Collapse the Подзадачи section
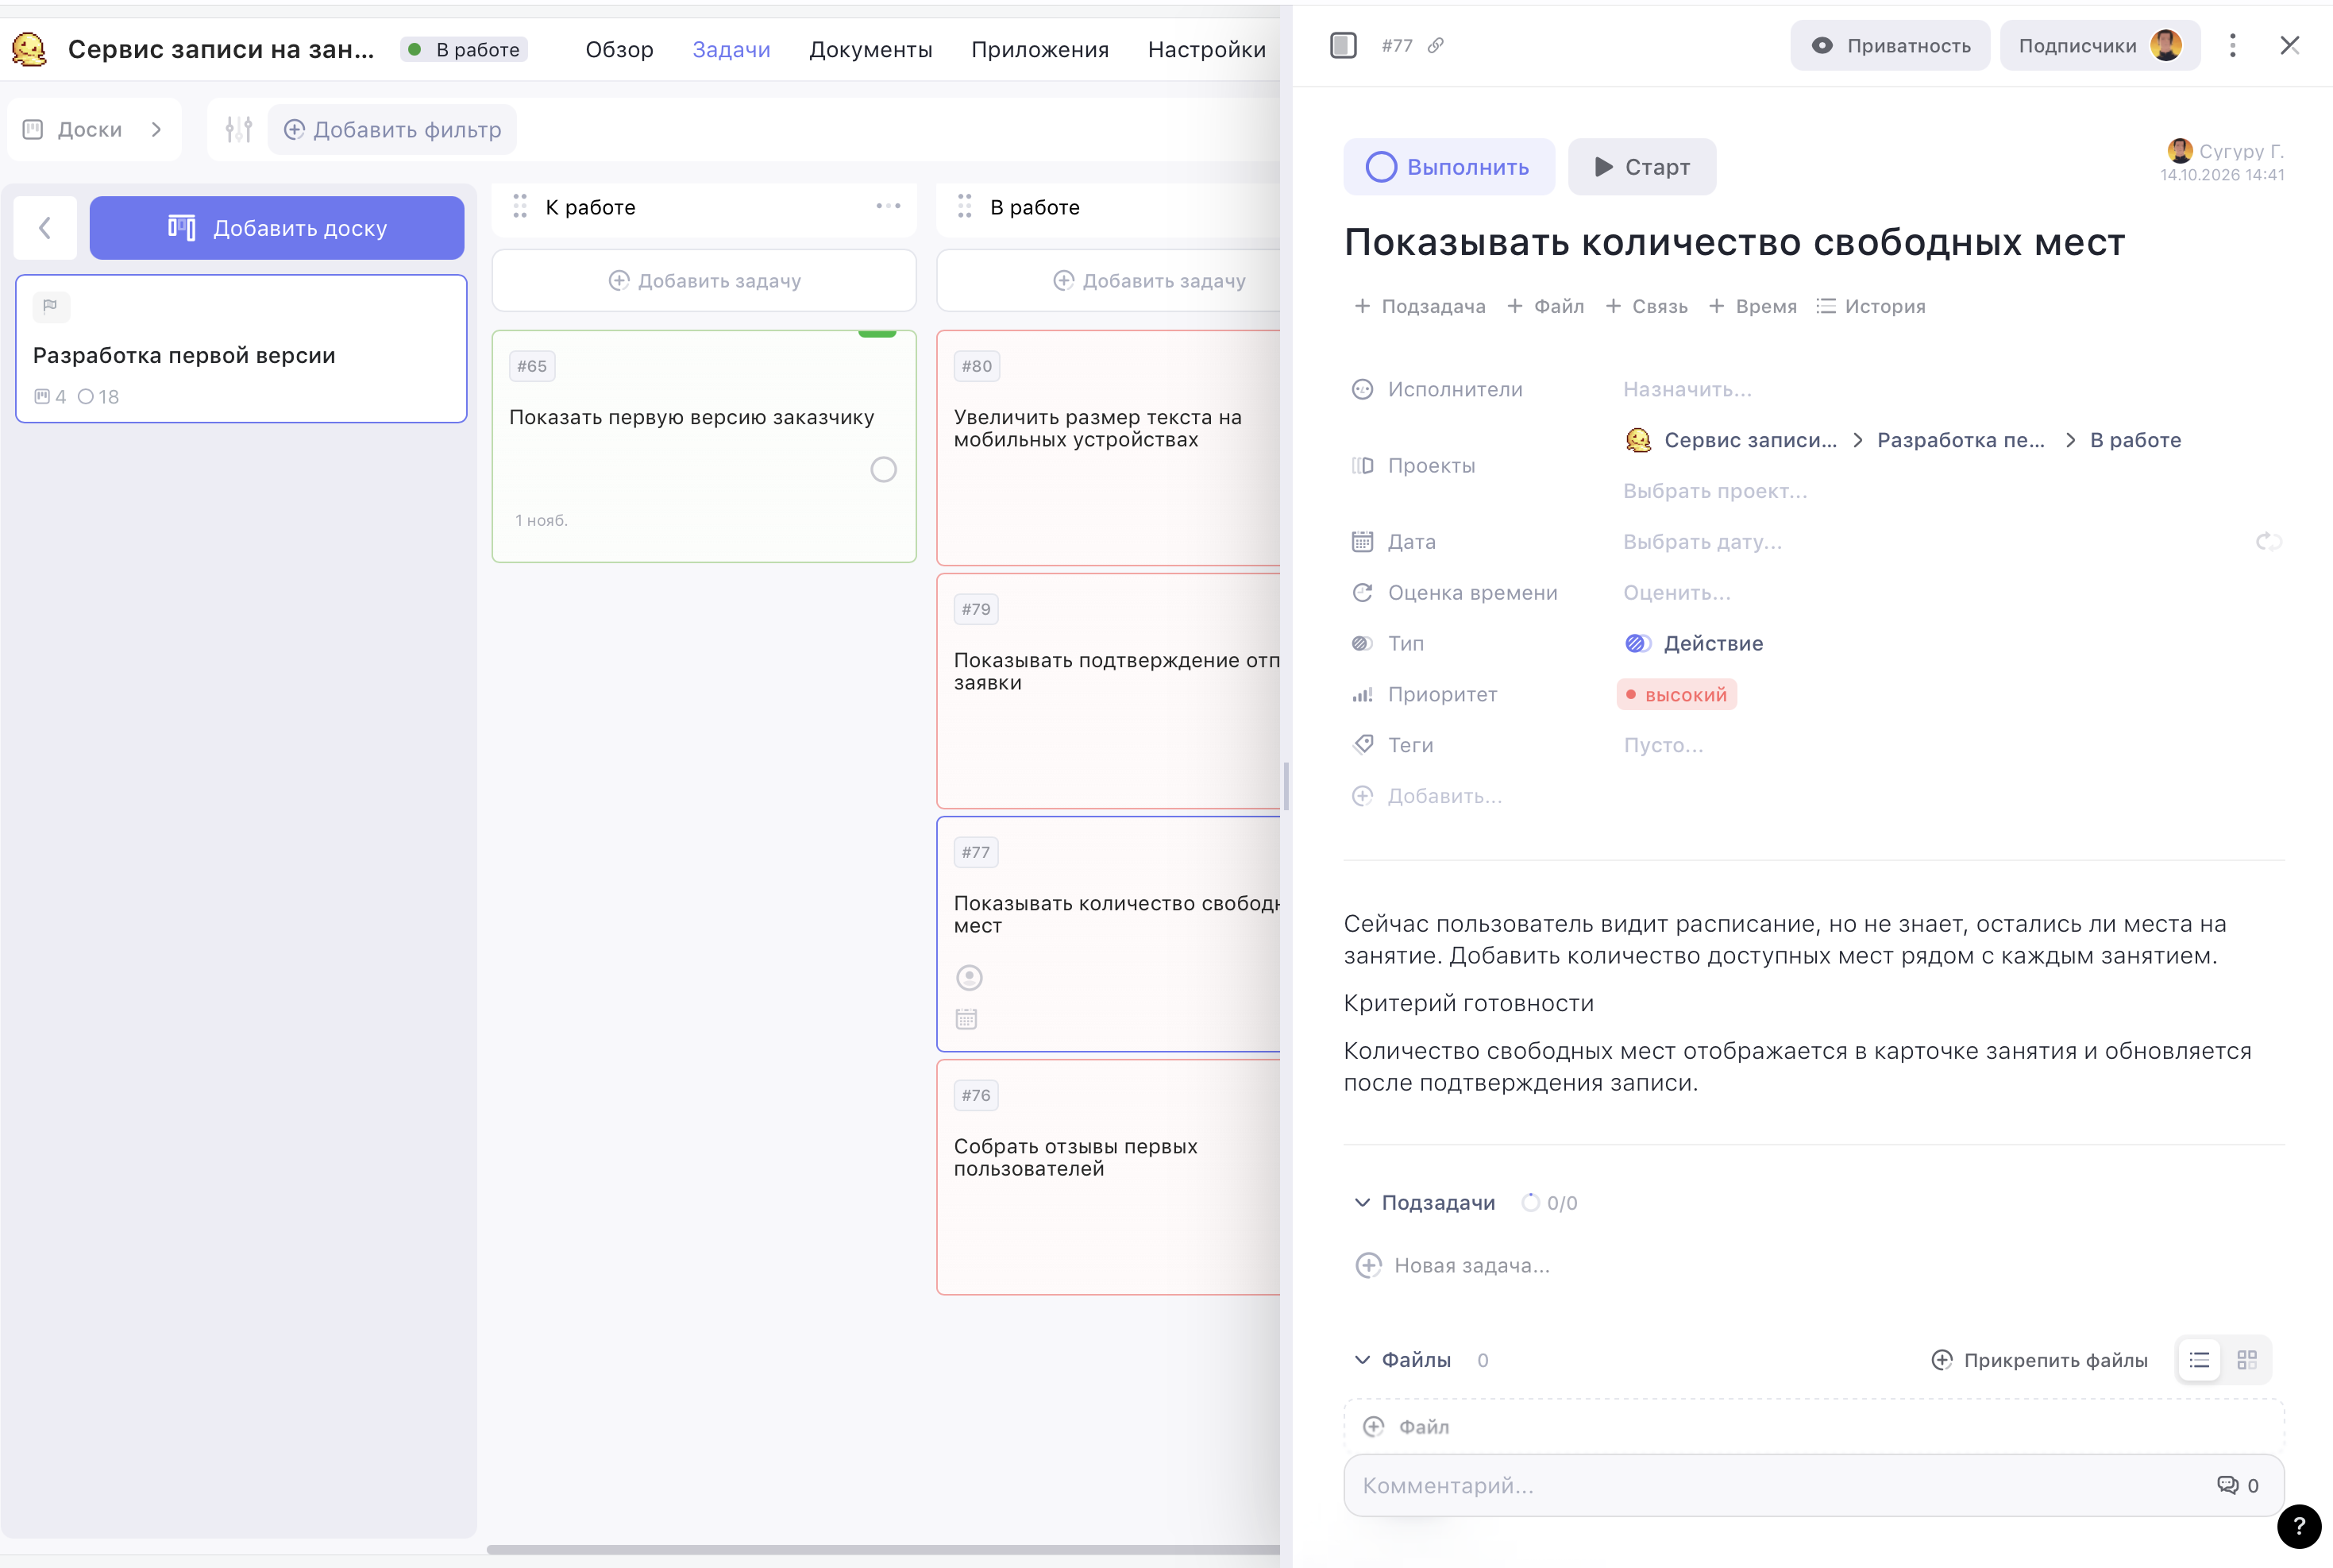Viewport: 2333px width, 1568px height. pyautogui.click(x=1361, y=1203)
